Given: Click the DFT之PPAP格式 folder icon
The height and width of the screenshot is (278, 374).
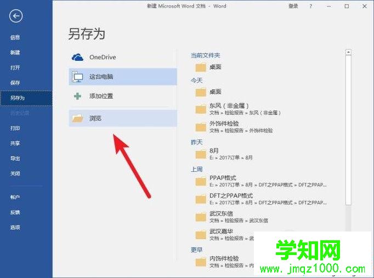Looking at the screenshot, I should click(201, 199).
